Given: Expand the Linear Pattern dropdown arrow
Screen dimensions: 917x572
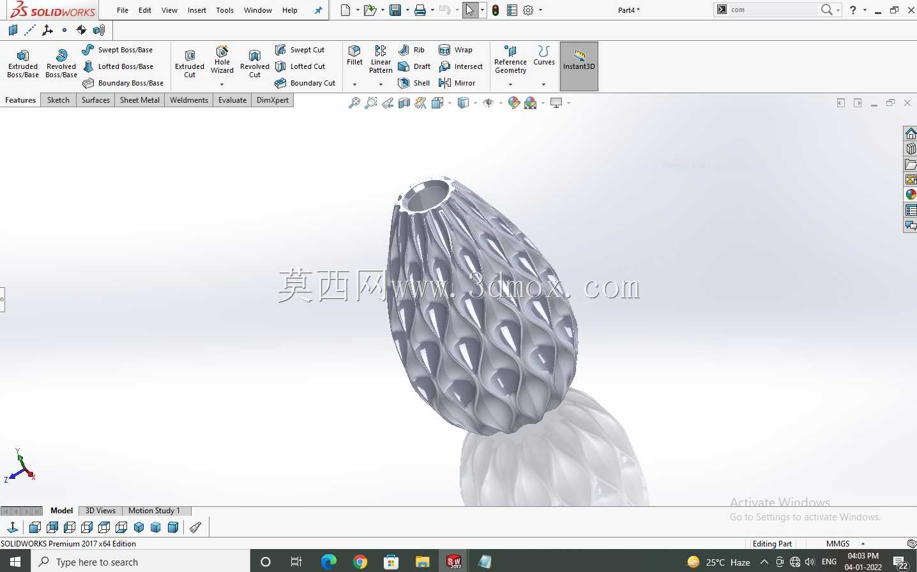Looking at the screenshot, I should (x=381, y=84).
